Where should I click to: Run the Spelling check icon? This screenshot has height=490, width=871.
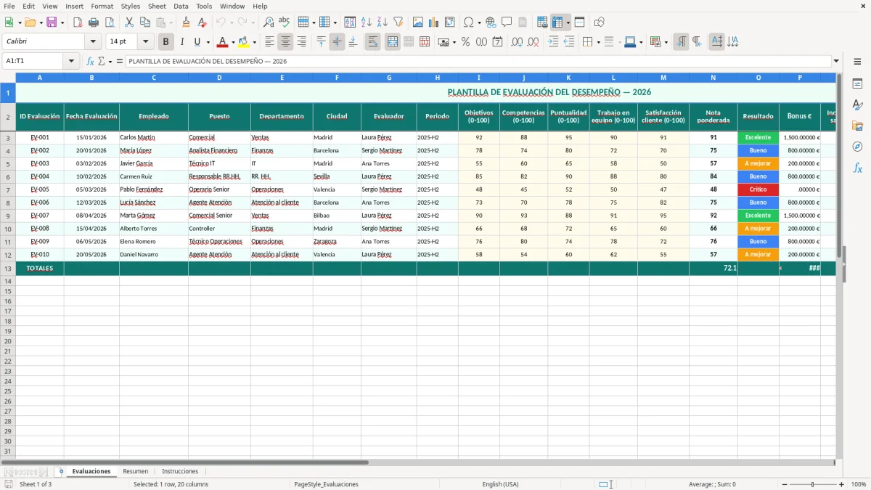[285, 23]
